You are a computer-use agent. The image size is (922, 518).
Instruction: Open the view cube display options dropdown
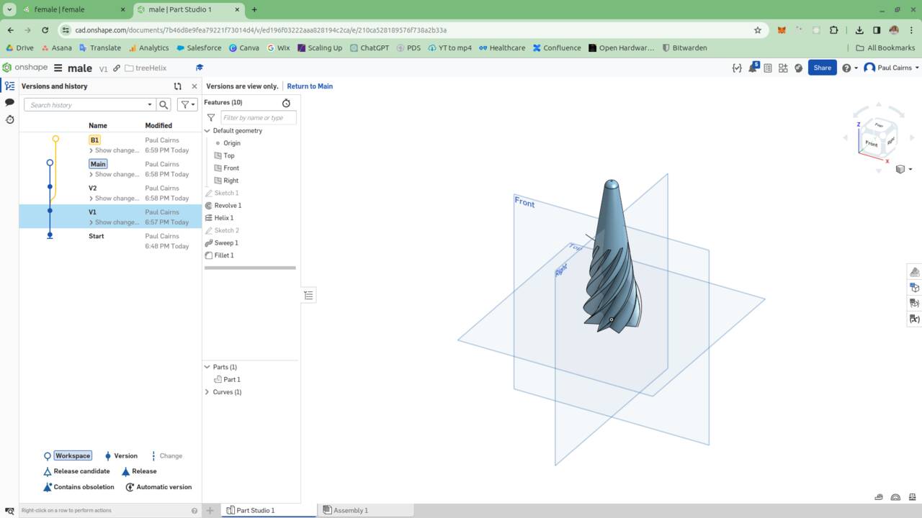click(903, 169)
